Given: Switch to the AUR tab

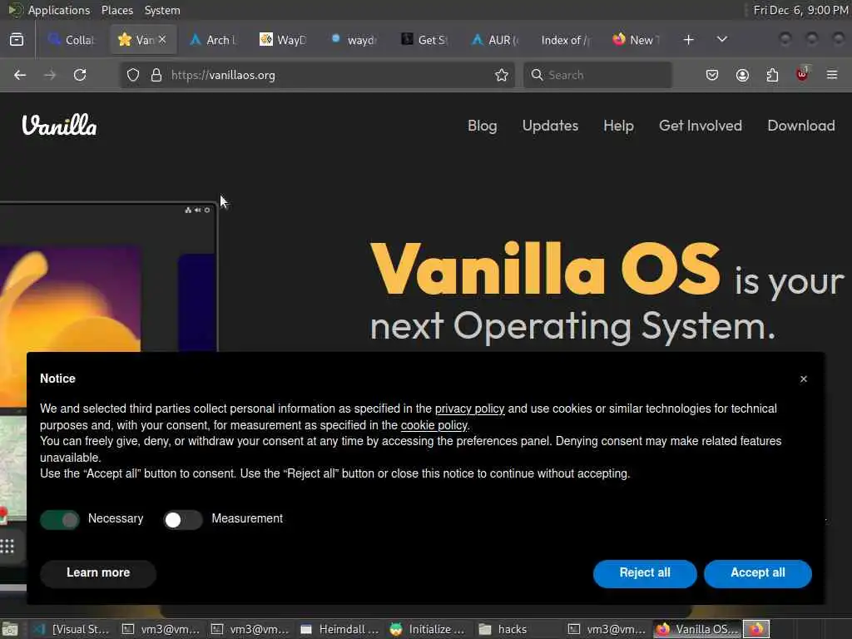Looking at the screenshot, I should pos(494,40).
